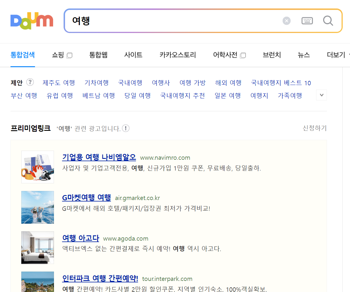
Task: Go to the 브런치 tab
Action: (x=272, y=55)
